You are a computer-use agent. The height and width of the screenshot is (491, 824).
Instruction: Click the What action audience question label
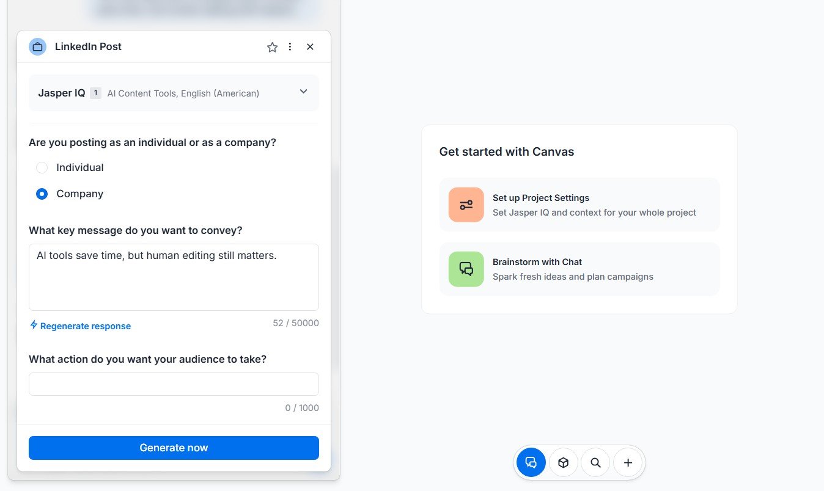point(147,359)
